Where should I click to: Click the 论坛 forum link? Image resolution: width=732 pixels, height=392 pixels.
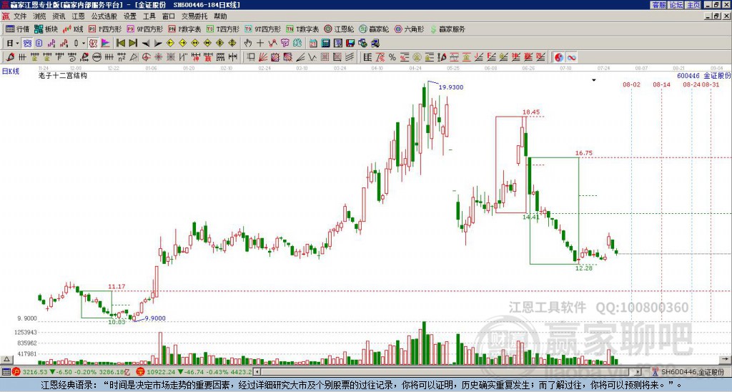676,5
